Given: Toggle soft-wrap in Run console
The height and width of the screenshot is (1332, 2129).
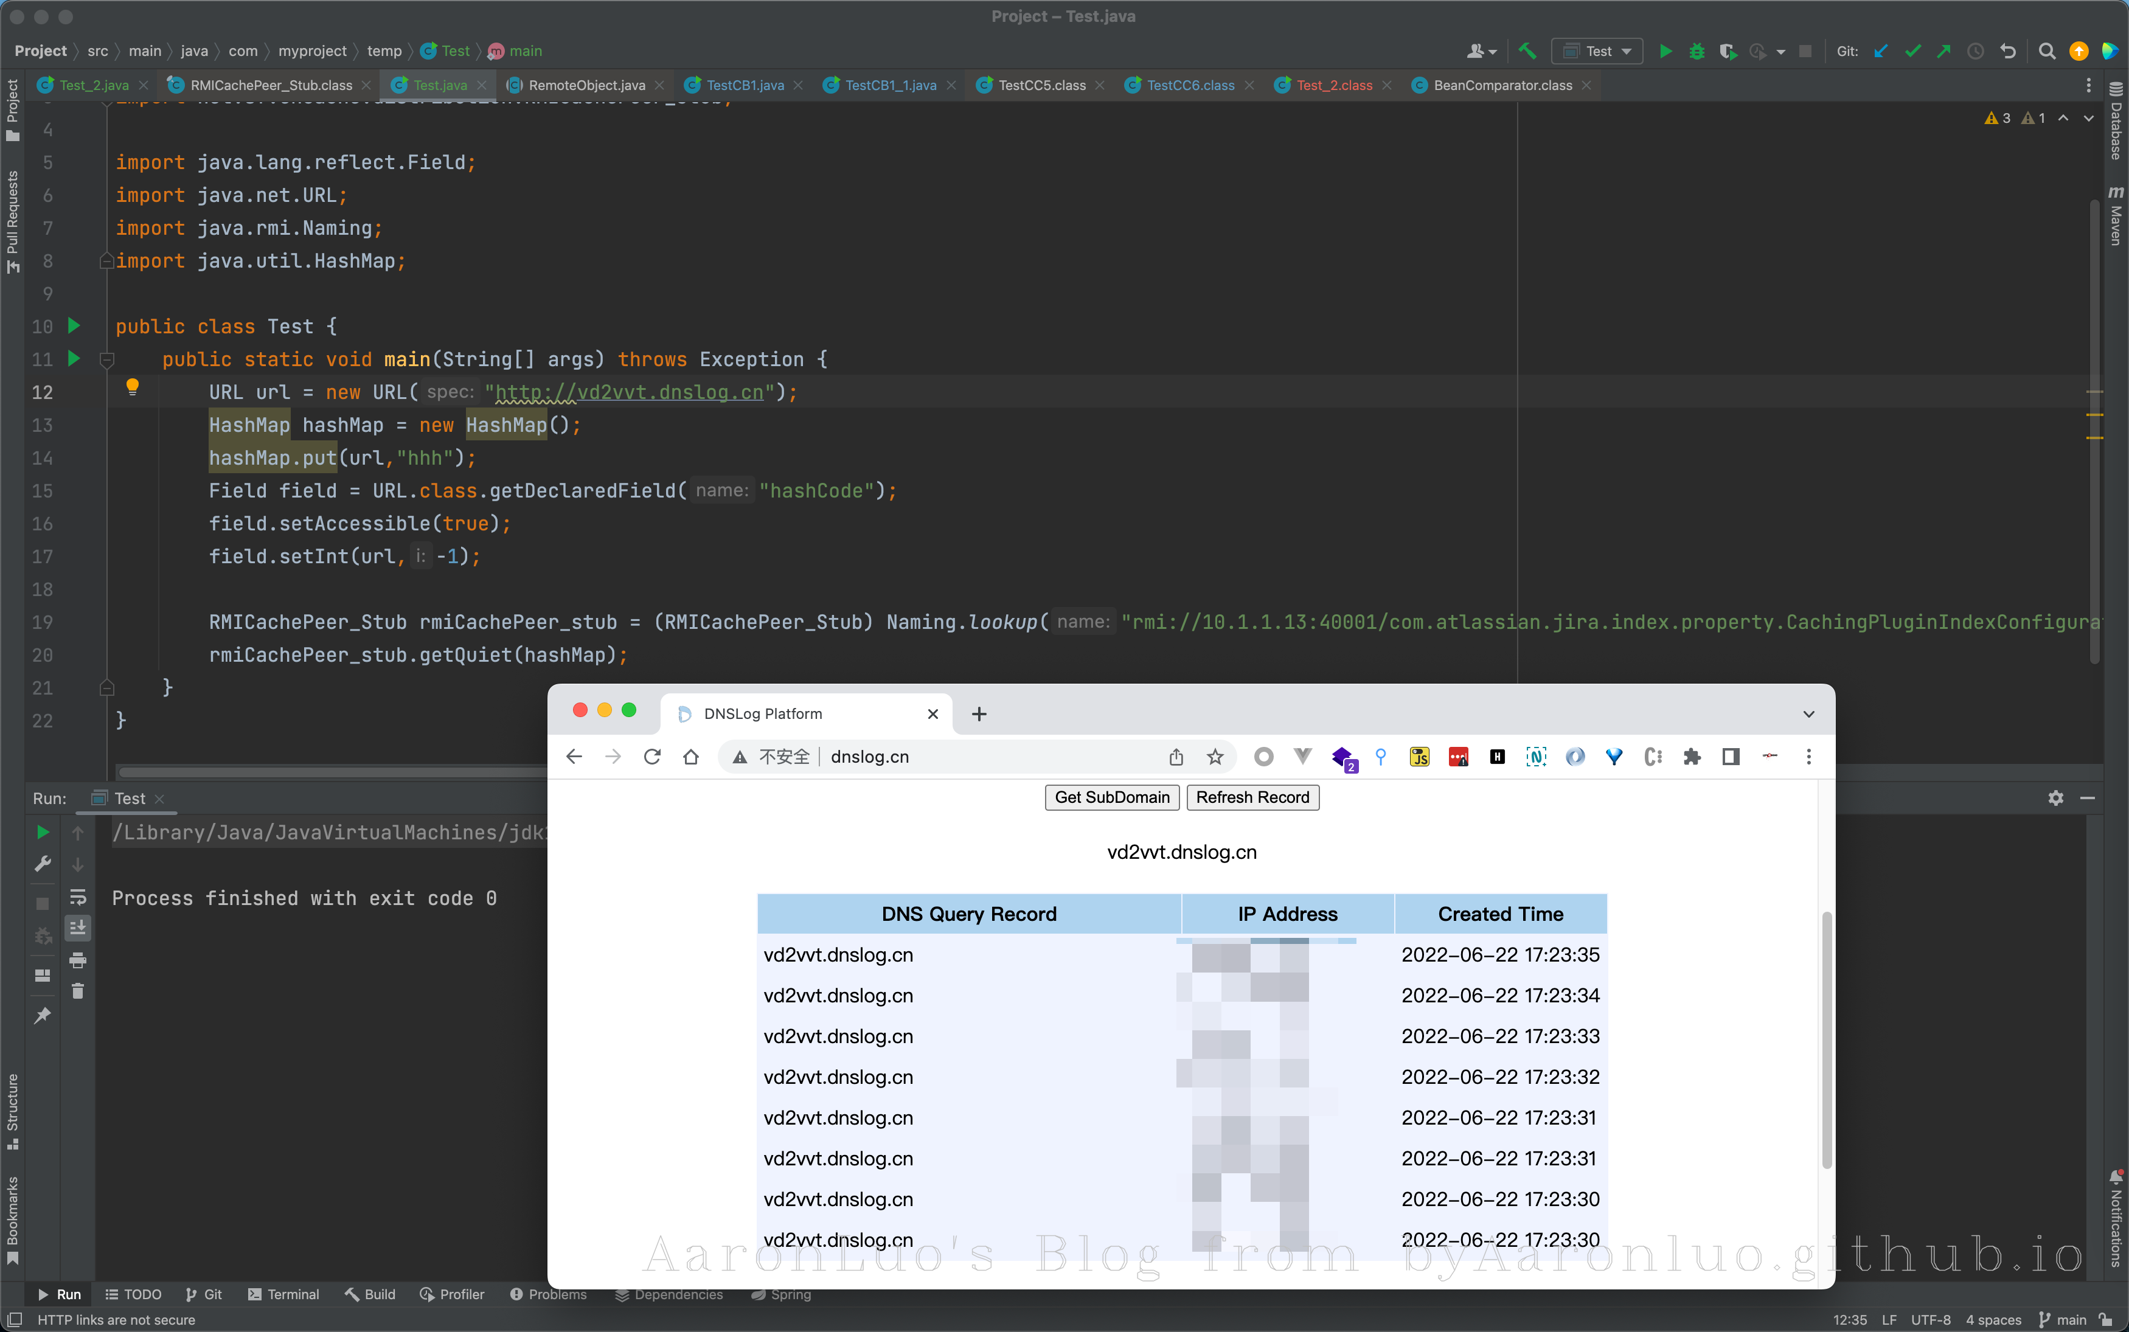Looking at the screenshot, I should [77, 897].
